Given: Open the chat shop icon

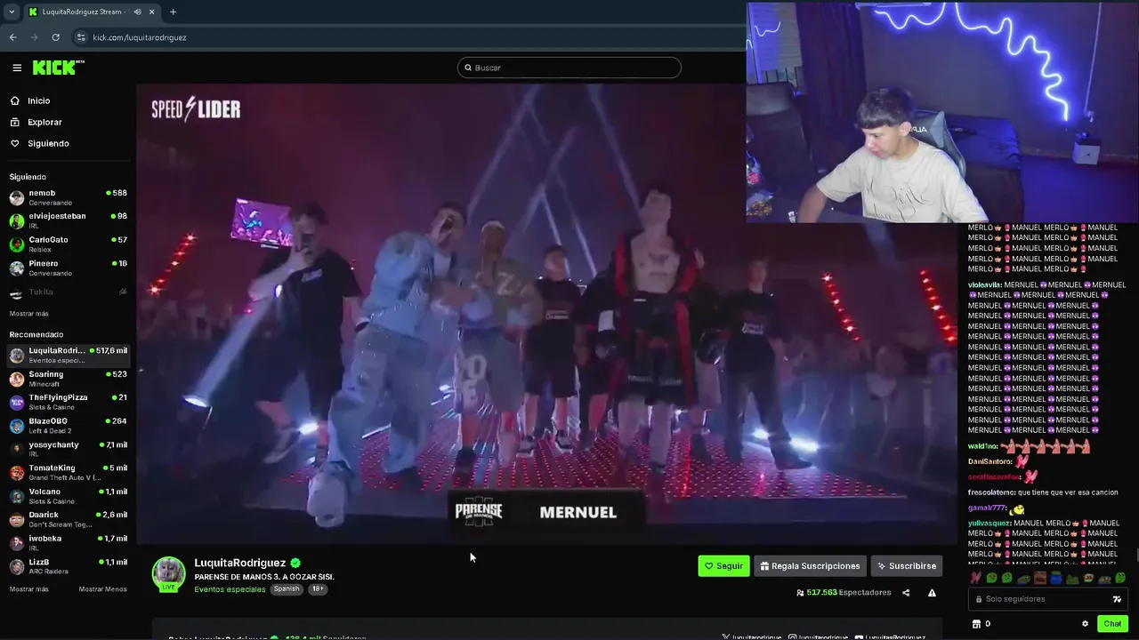Looking at the screenshot, I should tap(975, 624).
